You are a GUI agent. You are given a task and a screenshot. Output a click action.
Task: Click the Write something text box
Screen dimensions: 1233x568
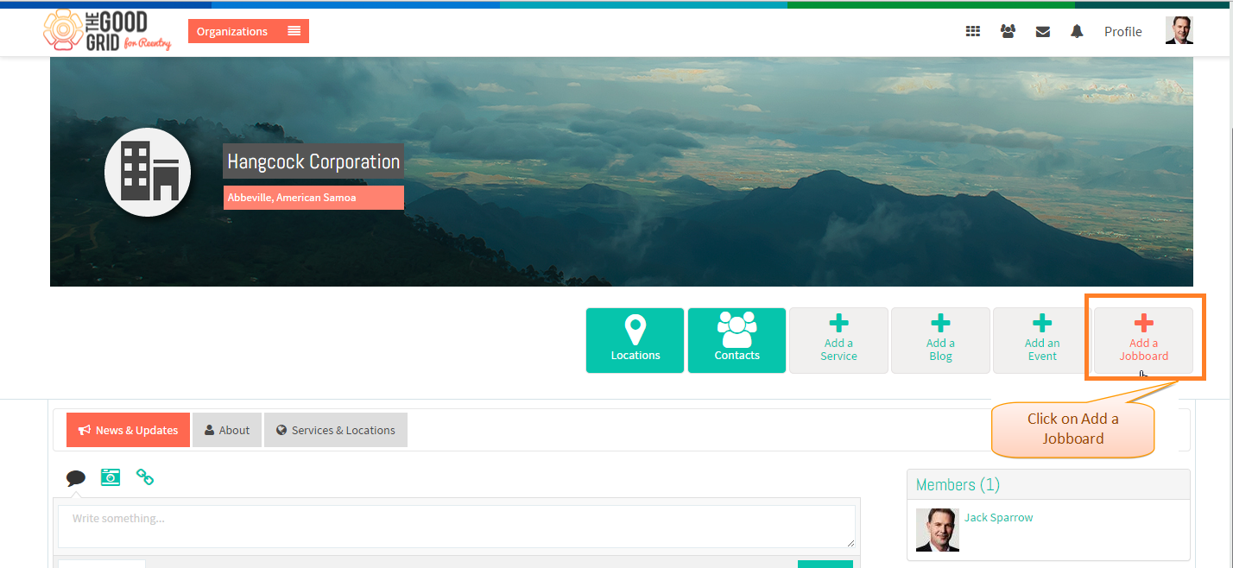pos(457,527)
